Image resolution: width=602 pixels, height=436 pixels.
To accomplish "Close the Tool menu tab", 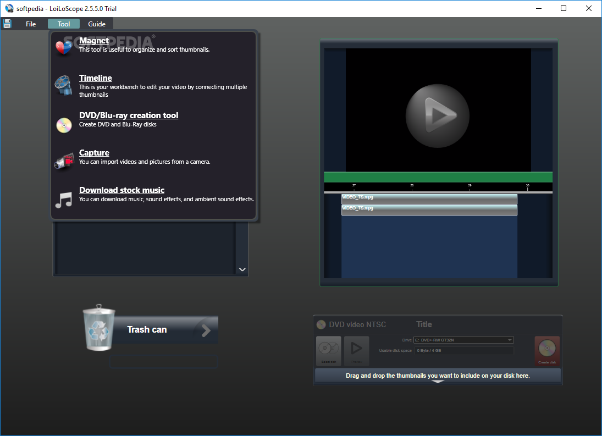I will coord(64,24).
